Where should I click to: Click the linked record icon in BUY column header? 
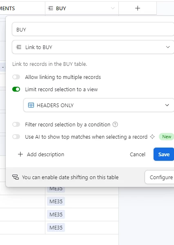pyautogui.click(x=50, y=8)
